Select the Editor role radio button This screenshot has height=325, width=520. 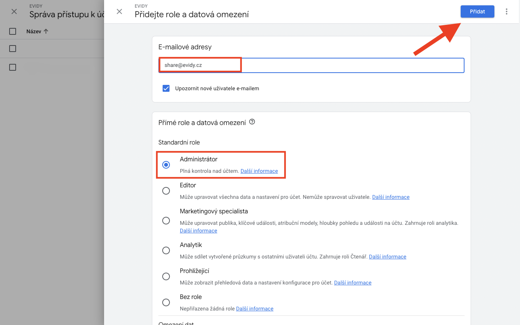click(x=166, y=191)
